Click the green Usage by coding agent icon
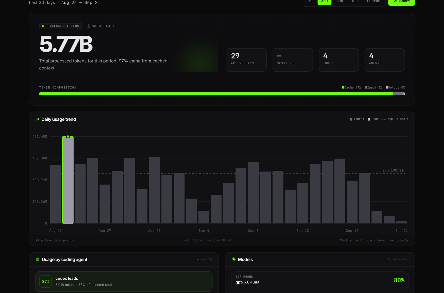Image resolution: width=444 pixels, height=293 pixels. tap(37, 260)
